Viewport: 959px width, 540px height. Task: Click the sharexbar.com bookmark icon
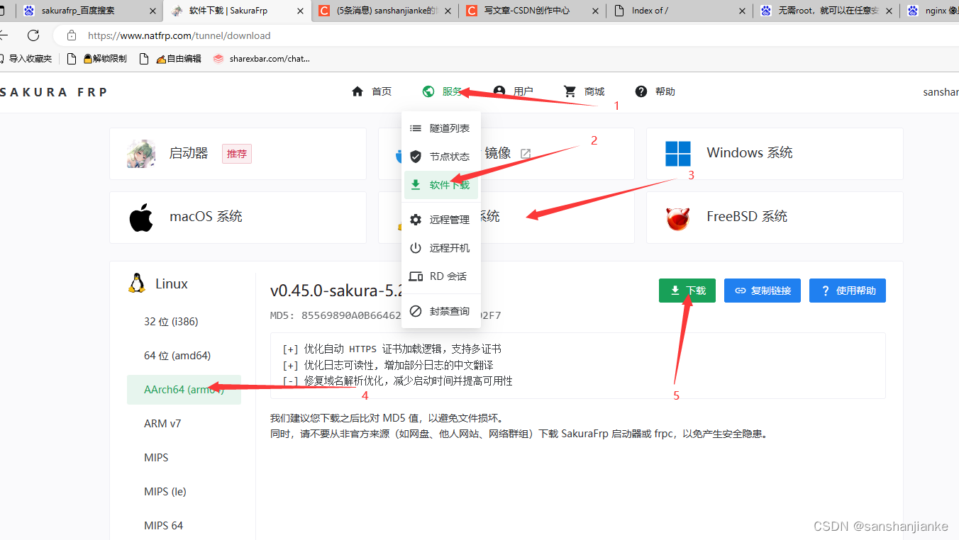(x=218, y=59)
